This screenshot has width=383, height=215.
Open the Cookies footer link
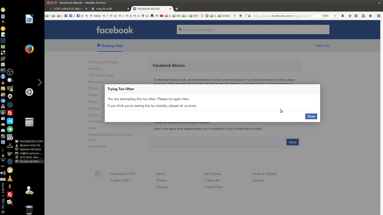258,180
